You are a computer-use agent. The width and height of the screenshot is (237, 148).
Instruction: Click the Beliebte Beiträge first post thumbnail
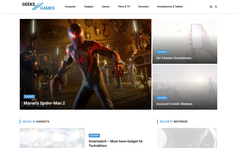187,138
